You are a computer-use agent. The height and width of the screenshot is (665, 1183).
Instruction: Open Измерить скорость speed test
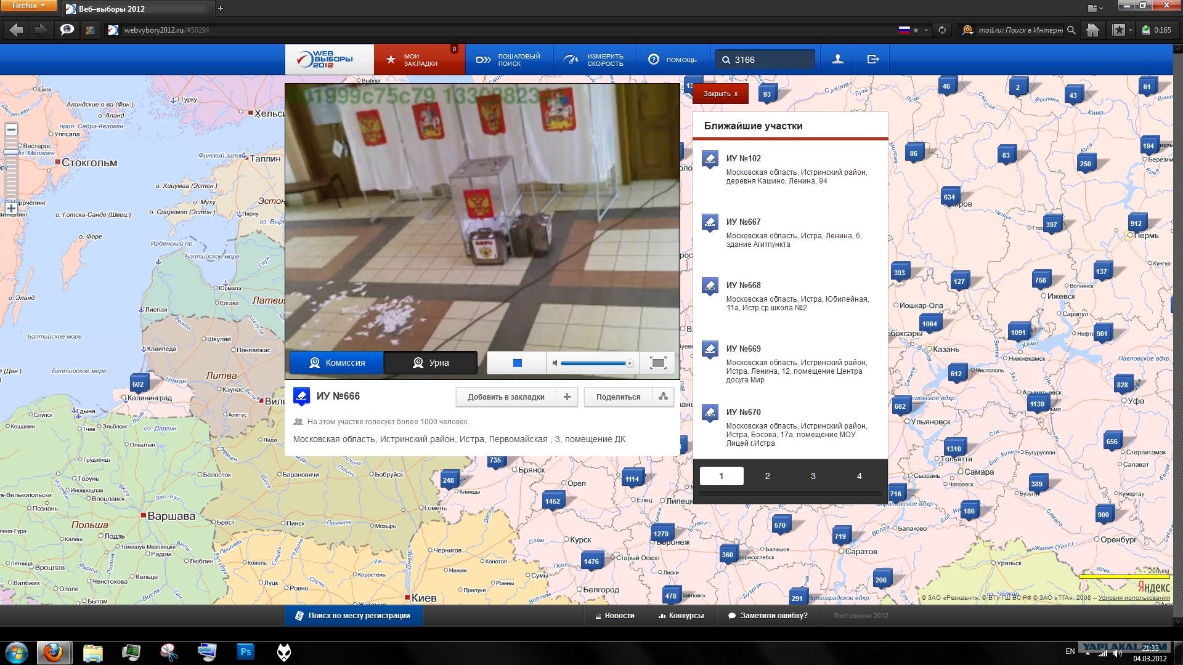point(594,60)
